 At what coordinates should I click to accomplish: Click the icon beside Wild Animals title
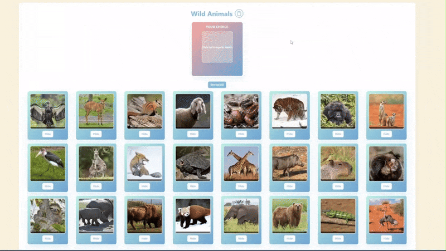click(239, 13)
